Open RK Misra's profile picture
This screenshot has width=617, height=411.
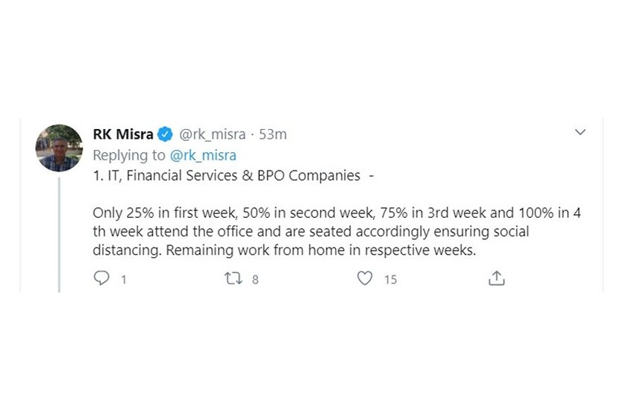point(59,148)
